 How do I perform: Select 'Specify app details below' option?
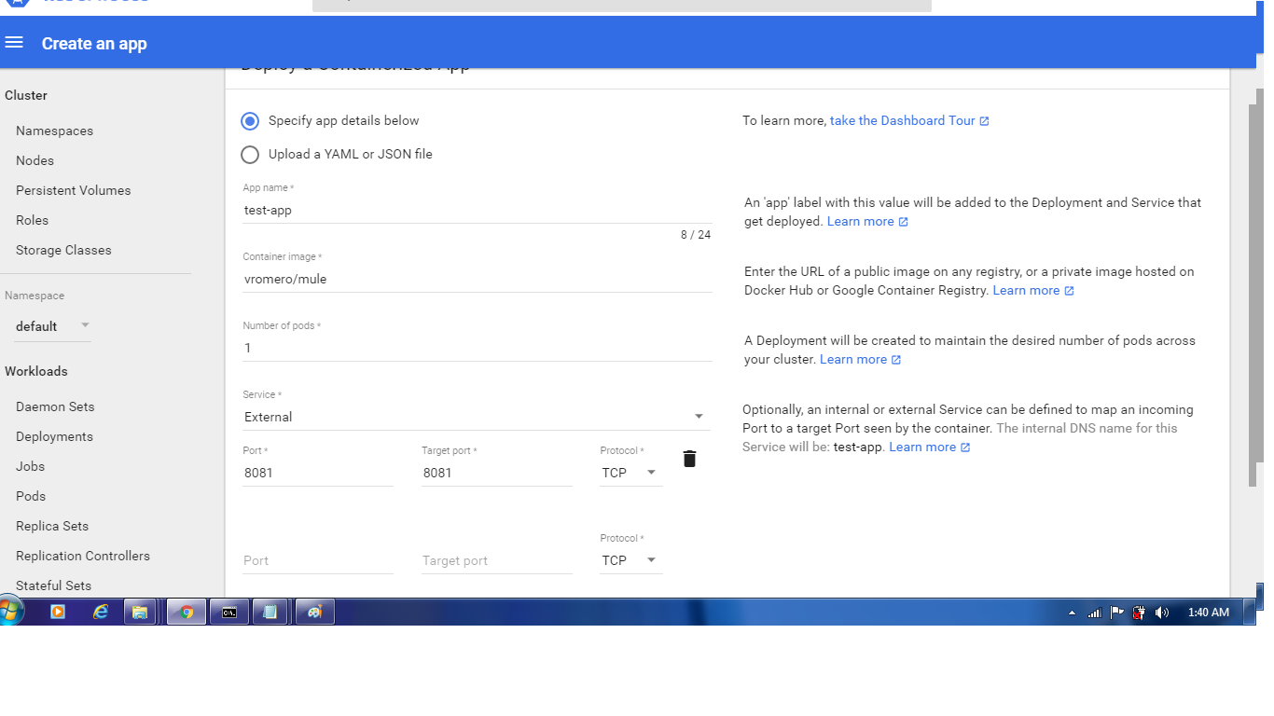tap(250, 121)
